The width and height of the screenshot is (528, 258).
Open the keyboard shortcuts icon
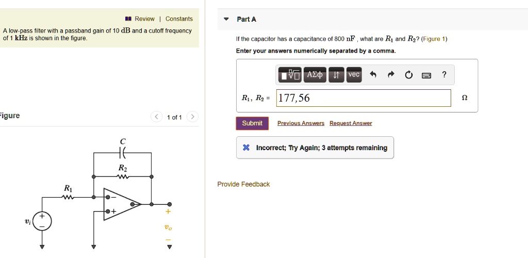pos(426,75)
